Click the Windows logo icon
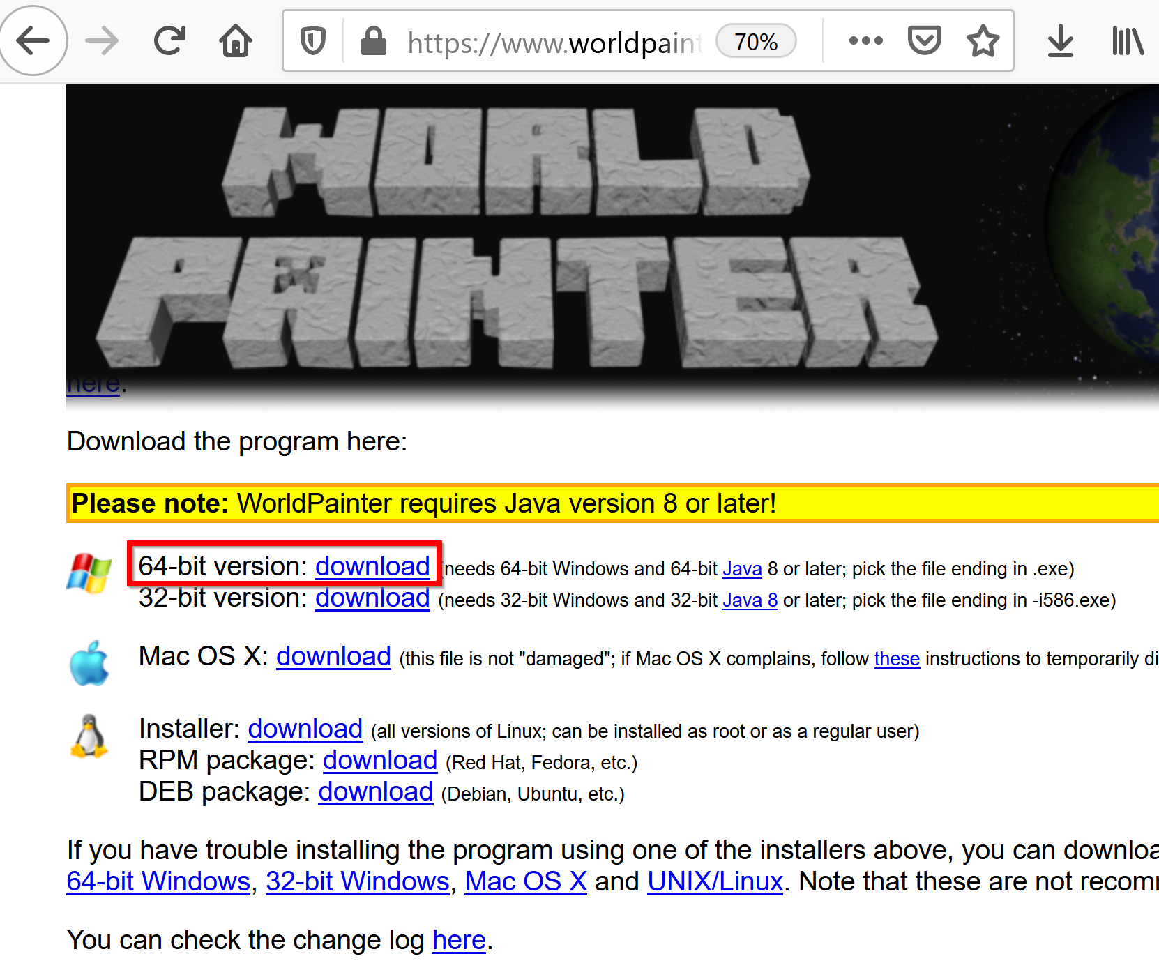The image size is (1159, 963). coord(89,573)
